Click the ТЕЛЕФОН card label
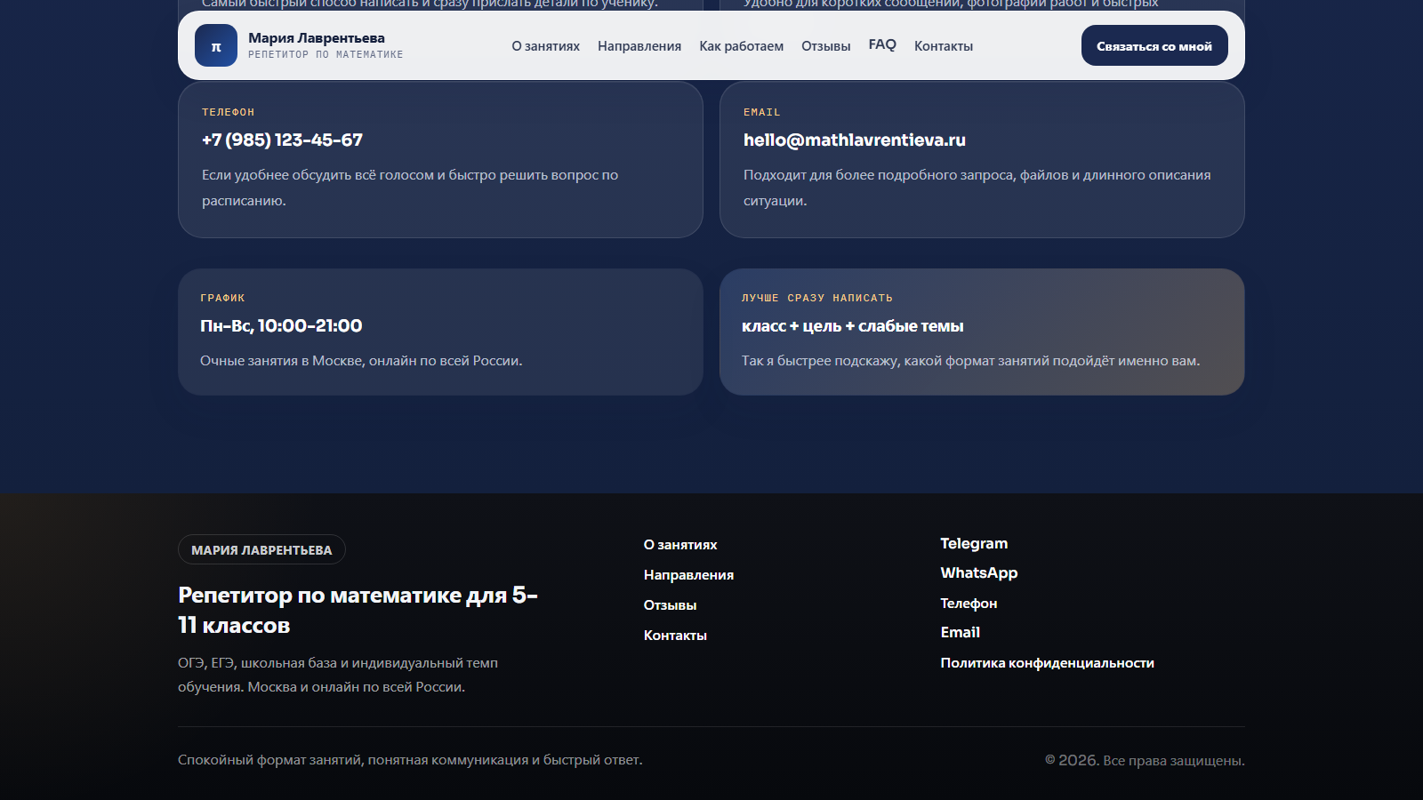The height and width of the screenshot is (800, 1423). coord(228,112)
